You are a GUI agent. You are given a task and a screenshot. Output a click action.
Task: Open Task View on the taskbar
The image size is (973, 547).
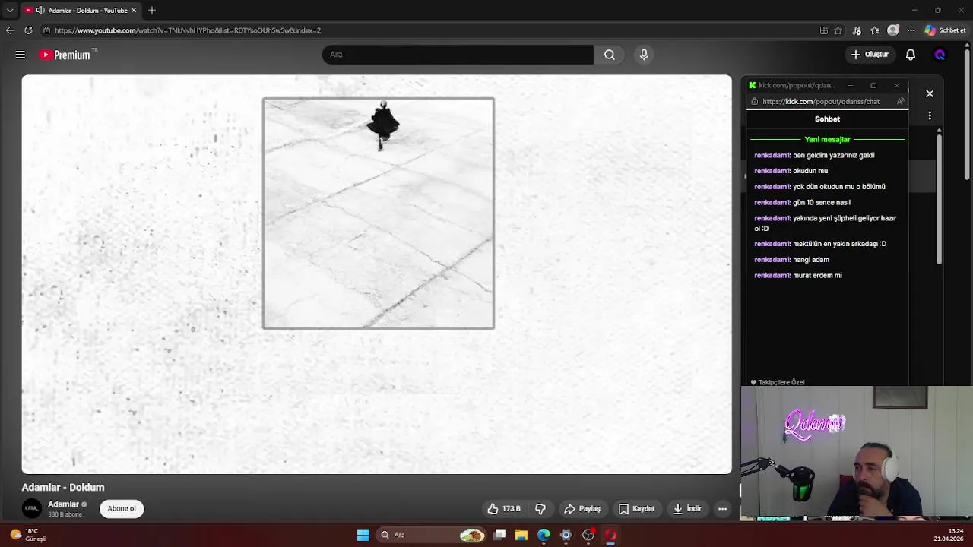pyautogui.click(x=499, y=535)
